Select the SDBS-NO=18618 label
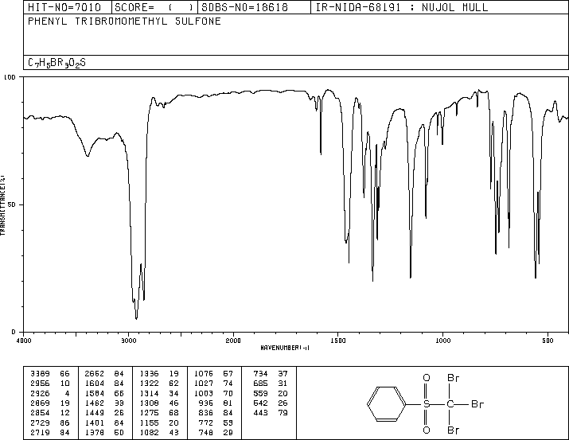This screenshot has width=569, height=440. click(x=244, y=7)
